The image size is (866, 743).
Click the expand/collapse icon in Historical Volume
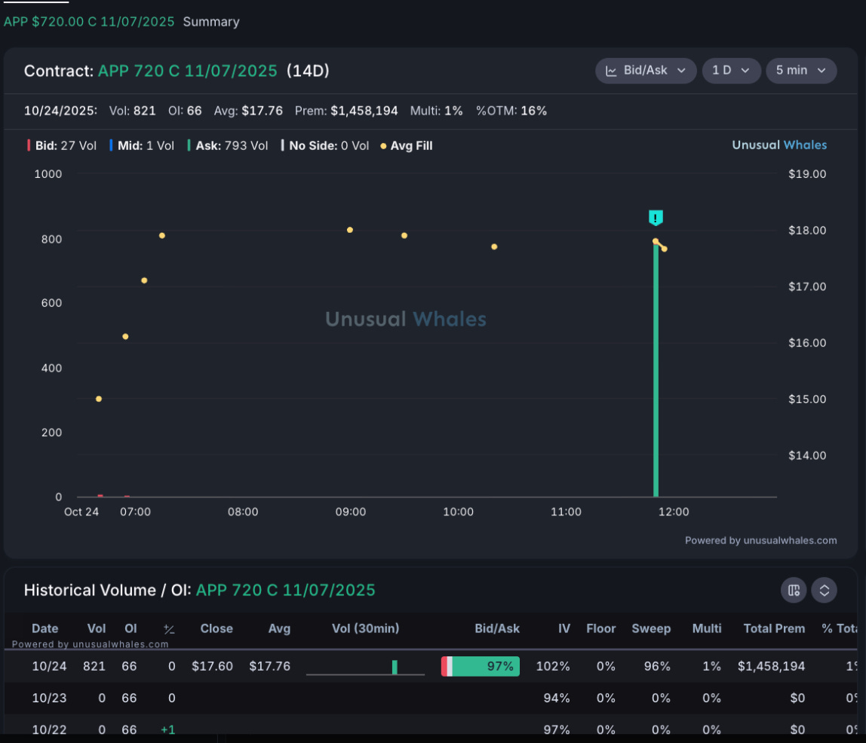824,590
